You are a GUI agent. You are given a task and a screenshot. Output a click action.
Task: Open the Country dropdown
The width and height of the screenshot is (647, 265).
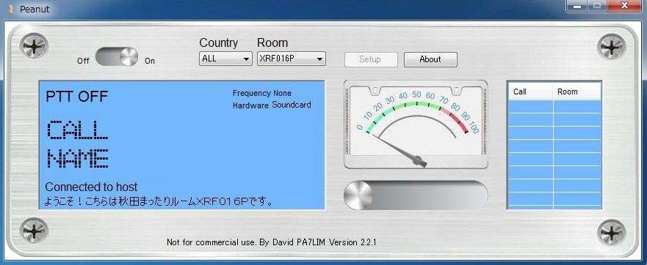click(225, 59)
